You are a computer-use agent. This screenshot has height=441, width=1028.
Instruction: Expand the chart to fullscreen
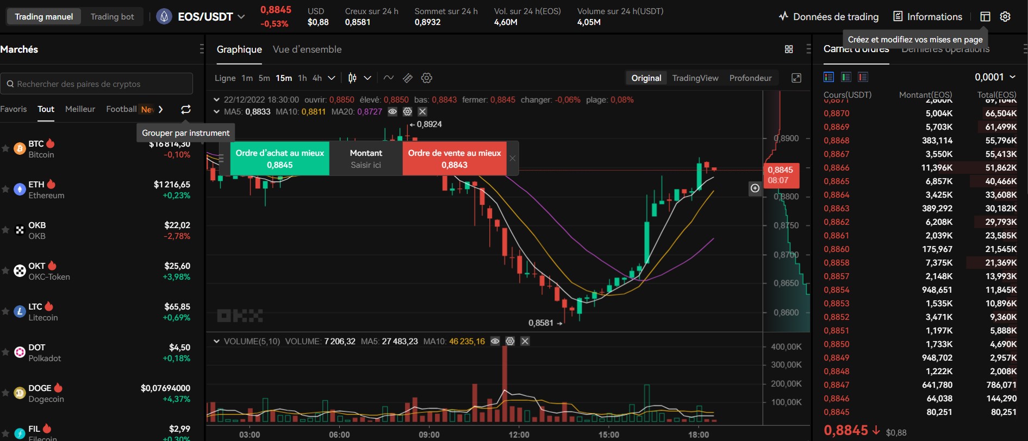point(796,78)
